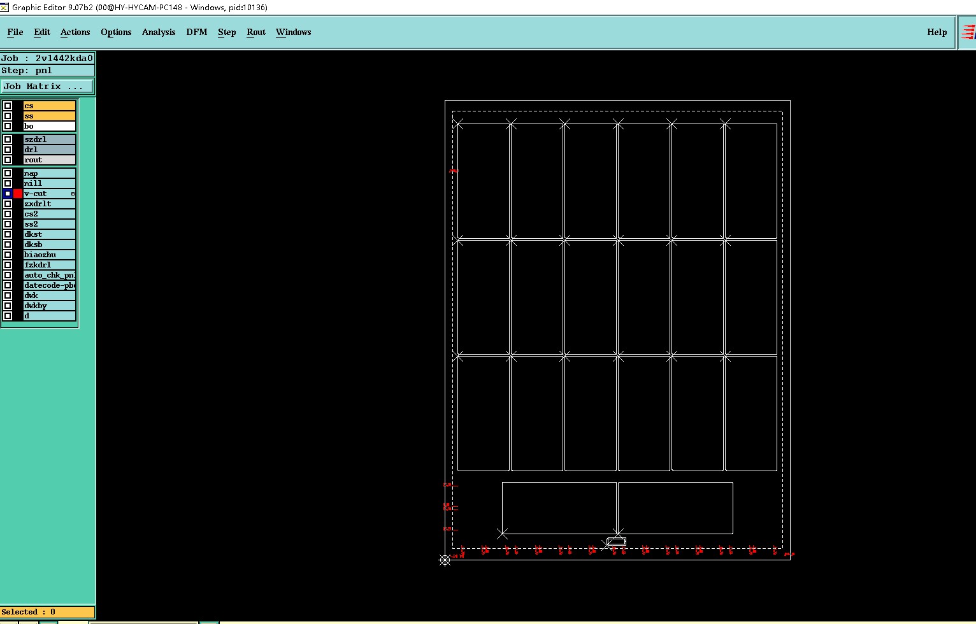The image size is (976, 624).
Task: Toggle the checkbox for layer biaozhu
Action: [x=8, y=255]
